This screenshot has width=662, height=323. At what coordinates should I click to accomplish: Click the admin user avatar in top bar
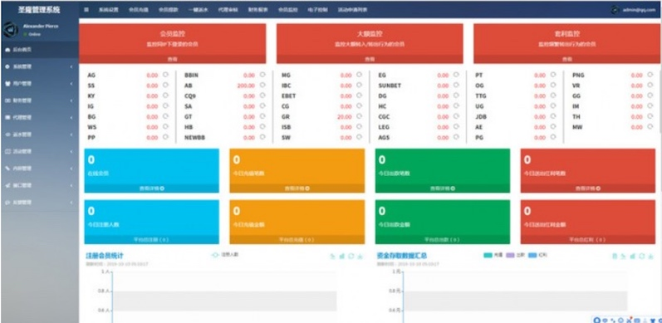coord(615,10)
